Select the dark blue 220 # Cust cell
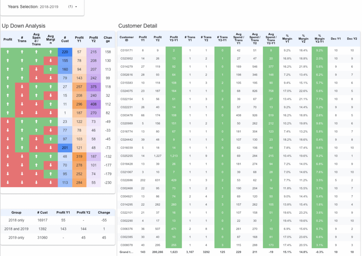Viewport: 362px width, 256px height. [65, 52]
